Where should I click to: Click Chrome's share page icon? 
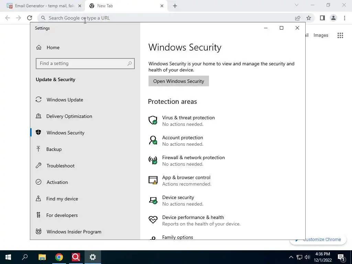coord(298,18)
